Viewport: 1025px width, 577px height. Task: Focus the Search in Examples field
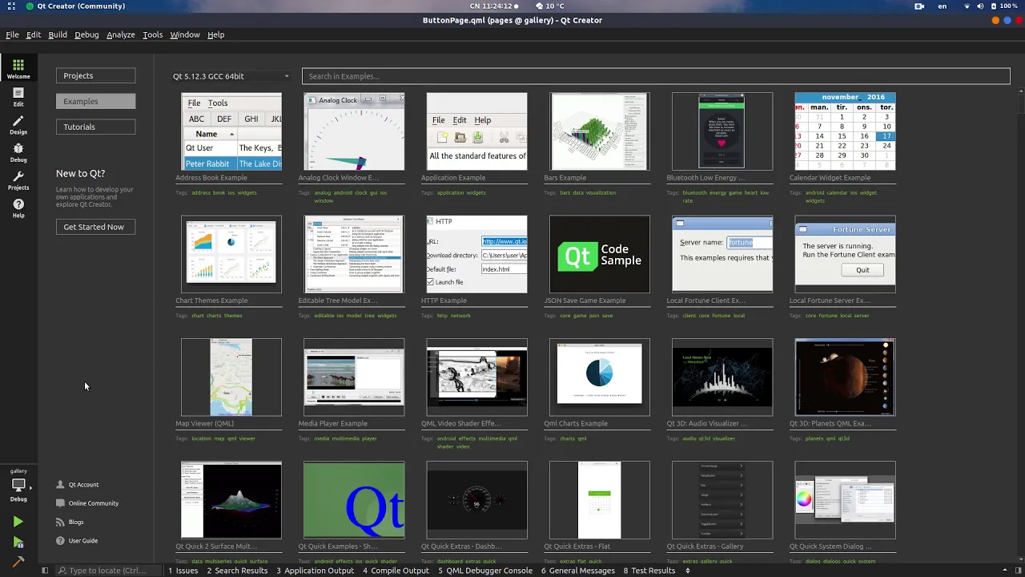656,76
